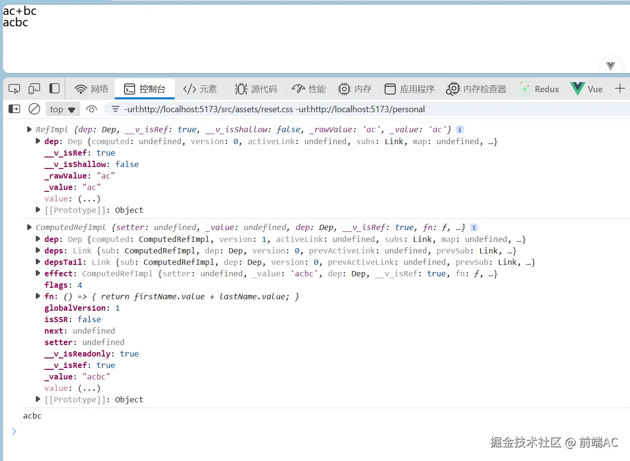Click the dock side panel icon
Screen dimensions: 630x461
54,89
